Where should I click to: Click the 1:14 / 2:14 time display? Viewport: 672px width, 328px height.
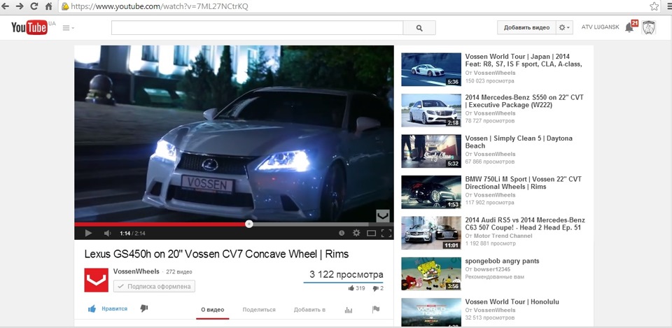pos(132,234)
